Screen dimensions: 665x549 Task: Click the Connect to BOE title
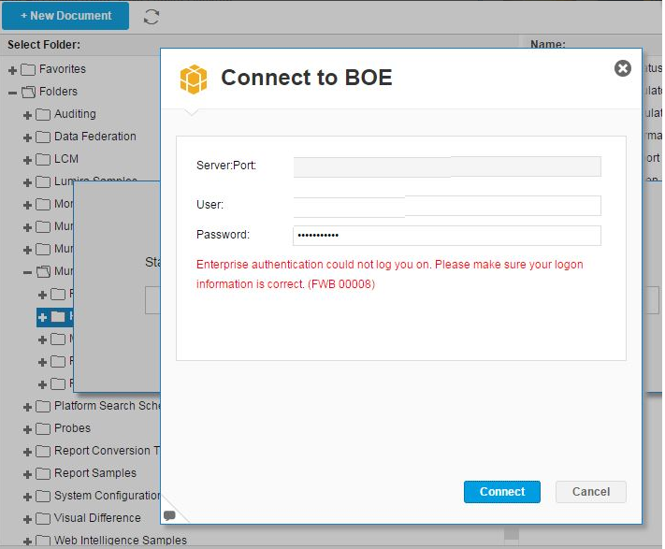307,78
